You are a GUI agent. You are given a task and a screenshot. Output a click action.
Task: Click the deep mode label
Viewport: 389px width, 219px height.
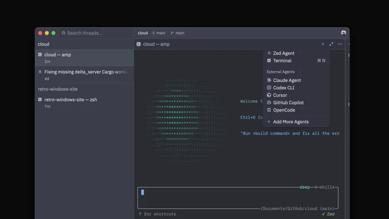[x=305, y=187]
